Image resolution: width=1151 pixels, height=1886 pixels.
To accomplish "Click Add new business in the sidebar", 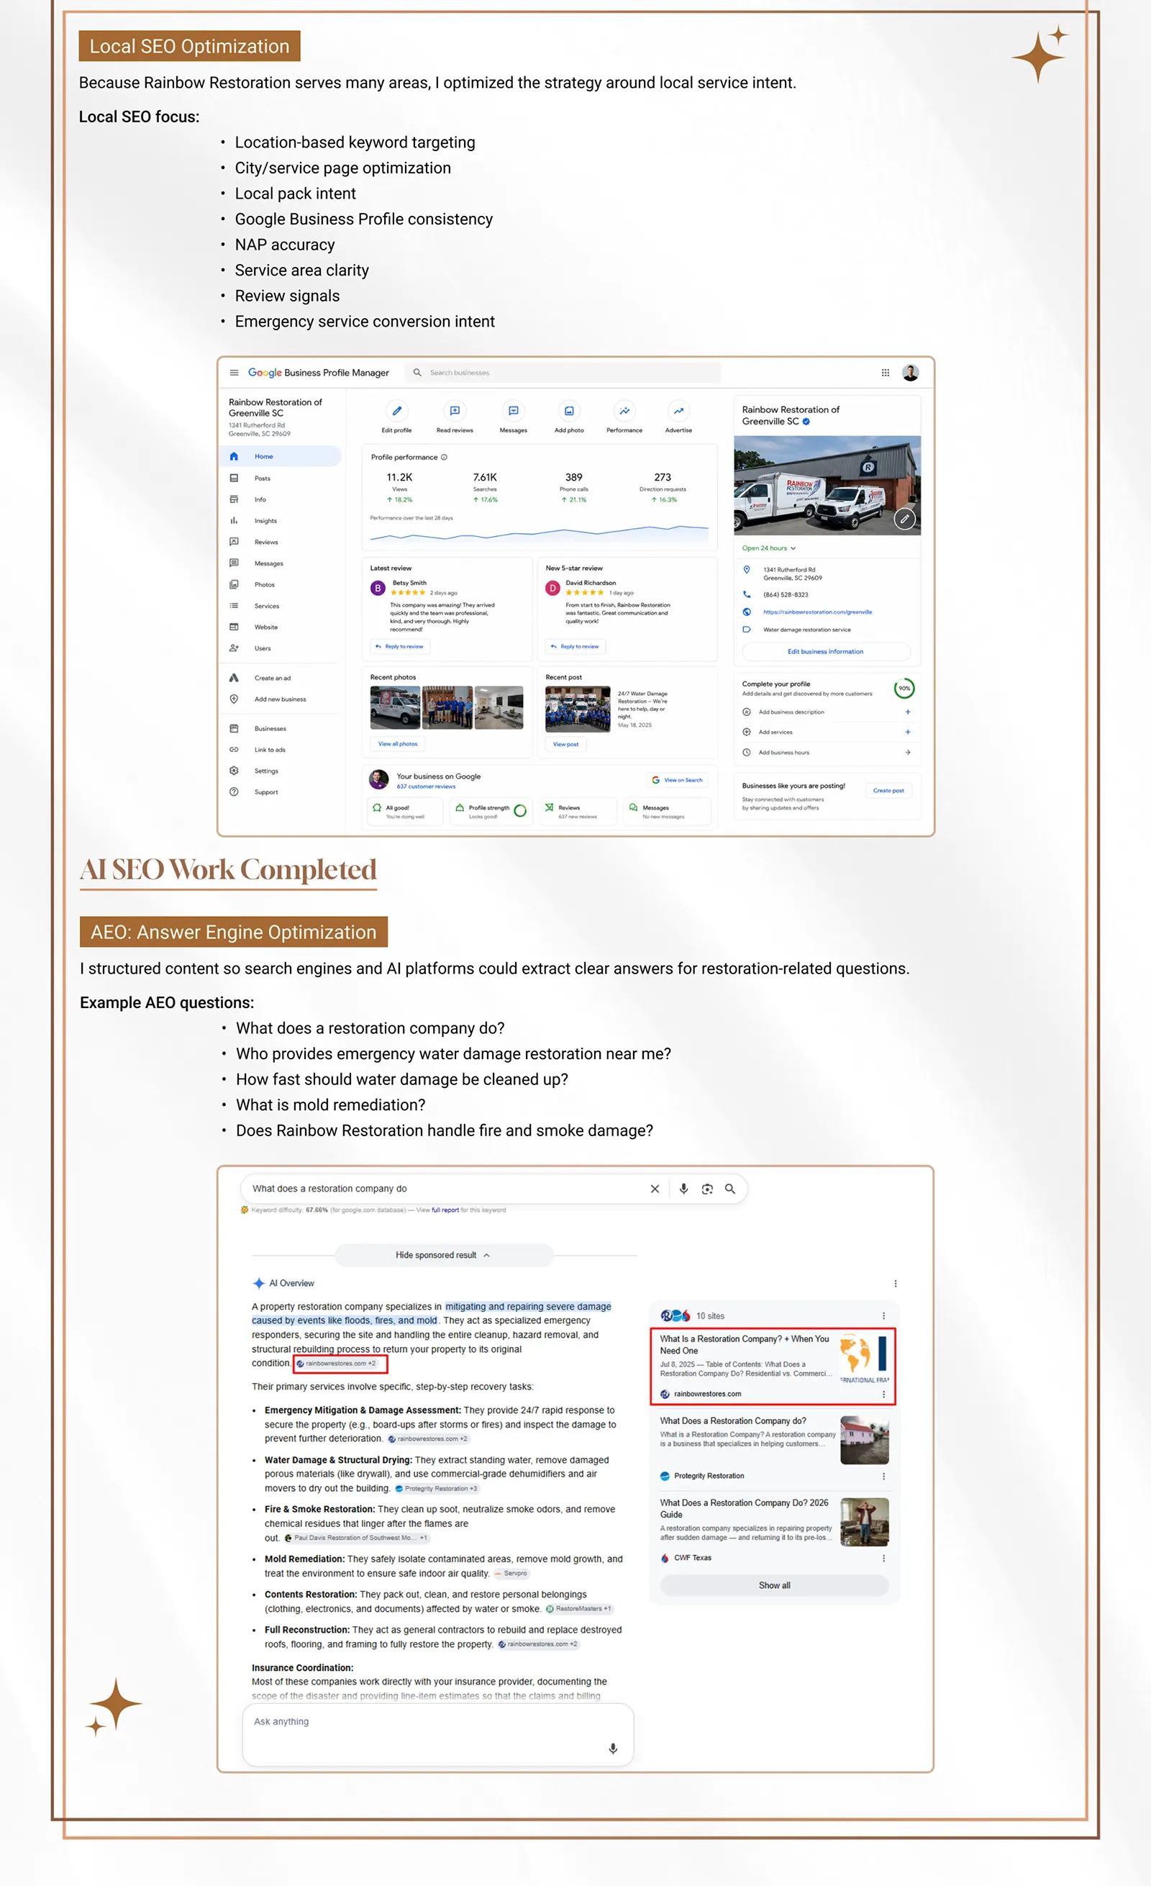I will point(280,699).
